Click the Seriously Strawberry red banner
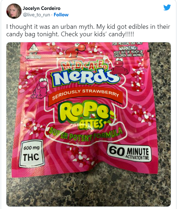Screen dimensions: 180x209 (86, 96)
